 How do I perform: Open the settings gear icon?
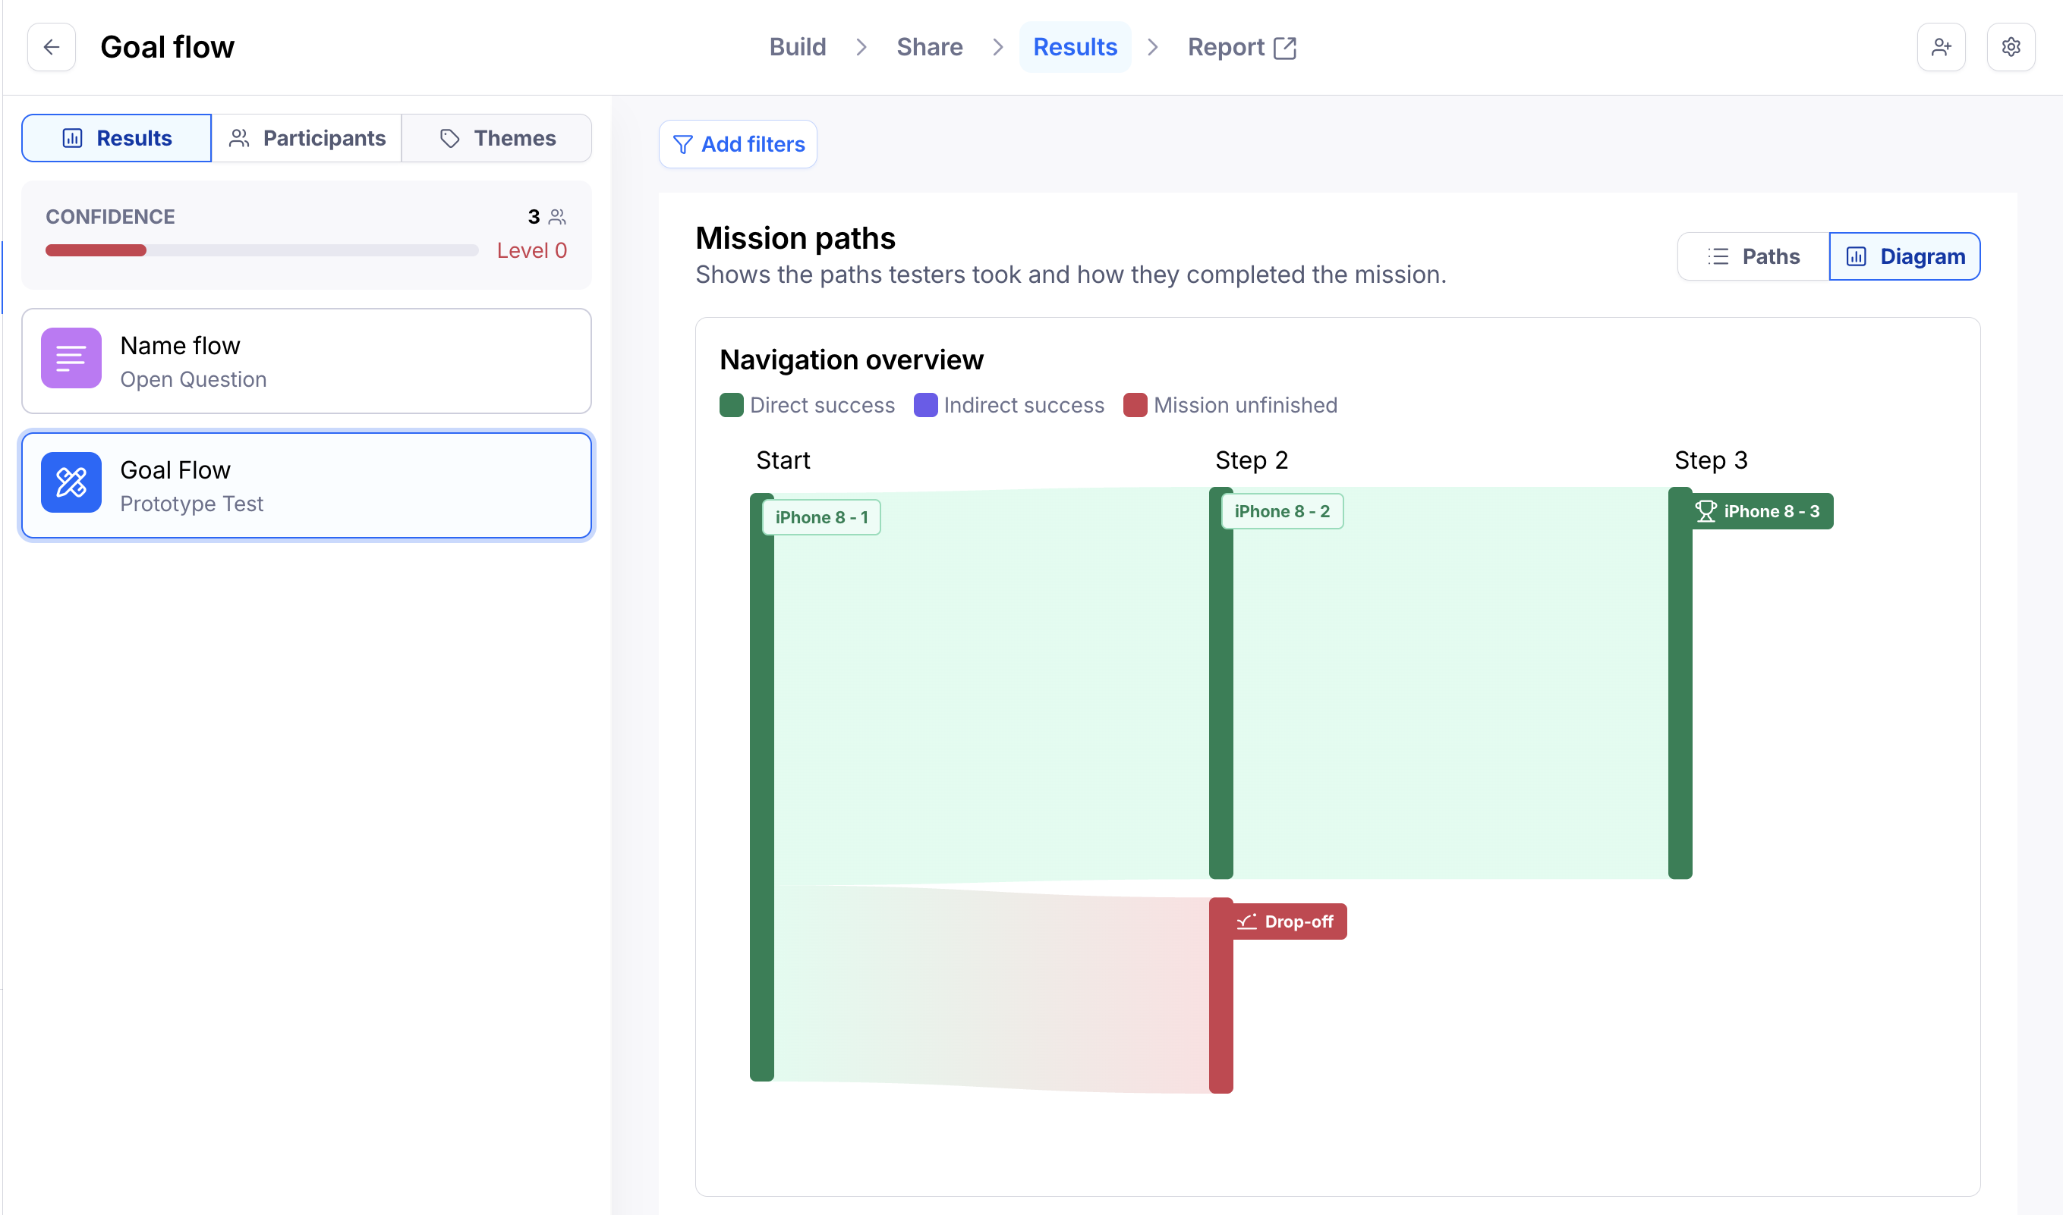(x=2010, y=48)
